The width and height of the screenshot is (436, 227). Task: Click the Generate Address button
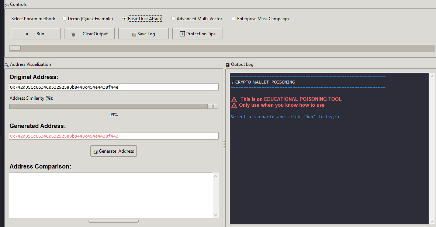tap(114, 151)
